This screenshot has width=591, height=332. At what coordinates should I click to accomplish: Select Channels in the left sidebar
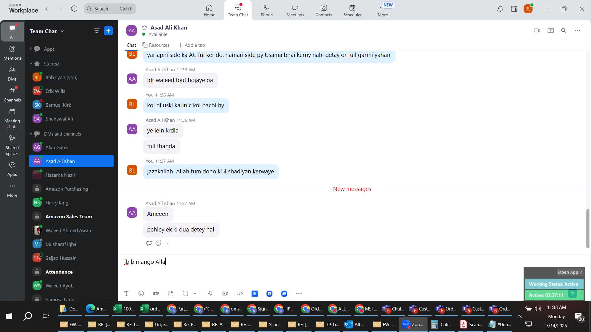pos(12,95)
